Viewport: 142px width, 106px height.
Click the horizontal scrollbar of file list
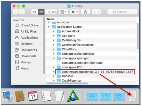tap(67, 83)
